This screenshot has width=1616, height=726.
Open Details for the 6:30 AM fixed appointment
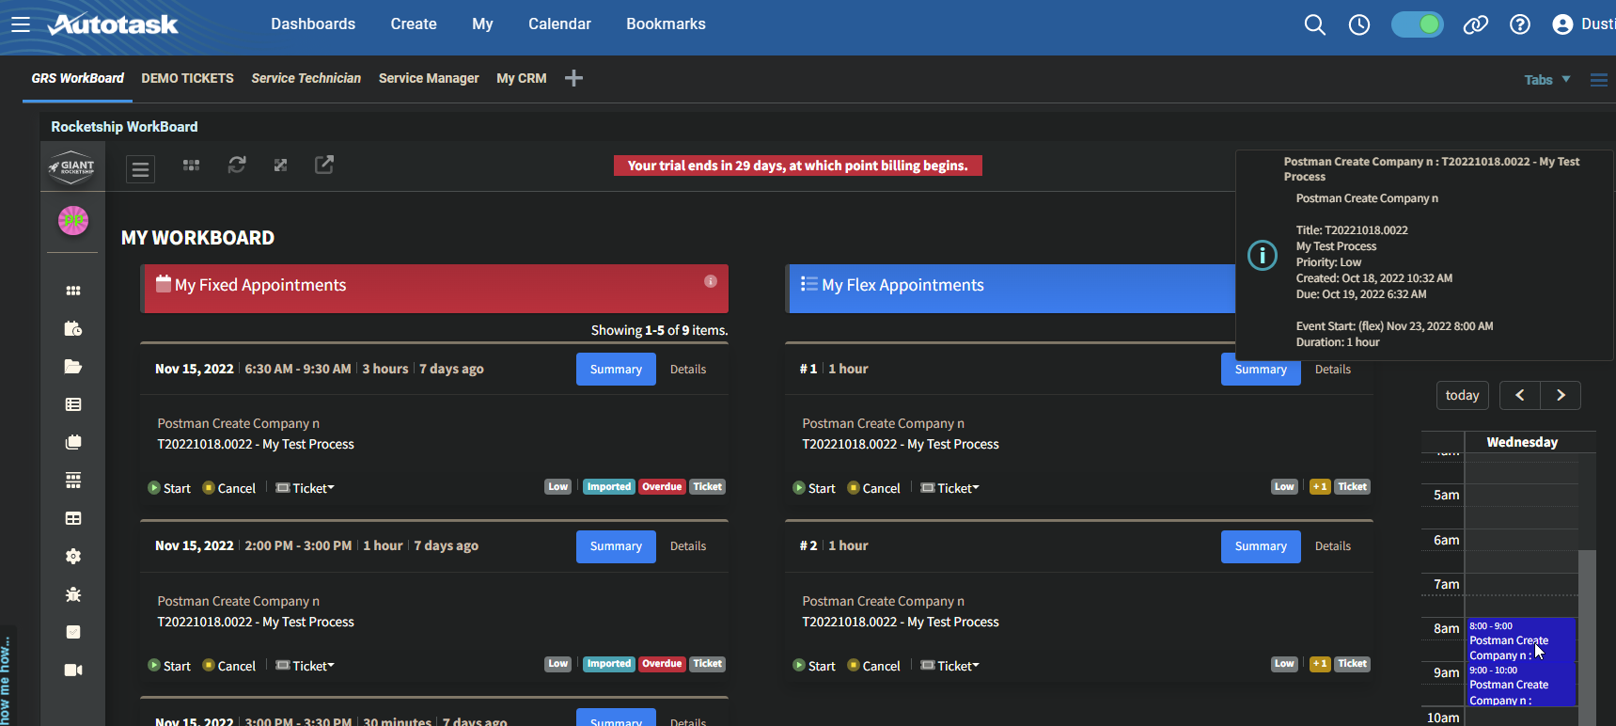(x=688, y=370)
